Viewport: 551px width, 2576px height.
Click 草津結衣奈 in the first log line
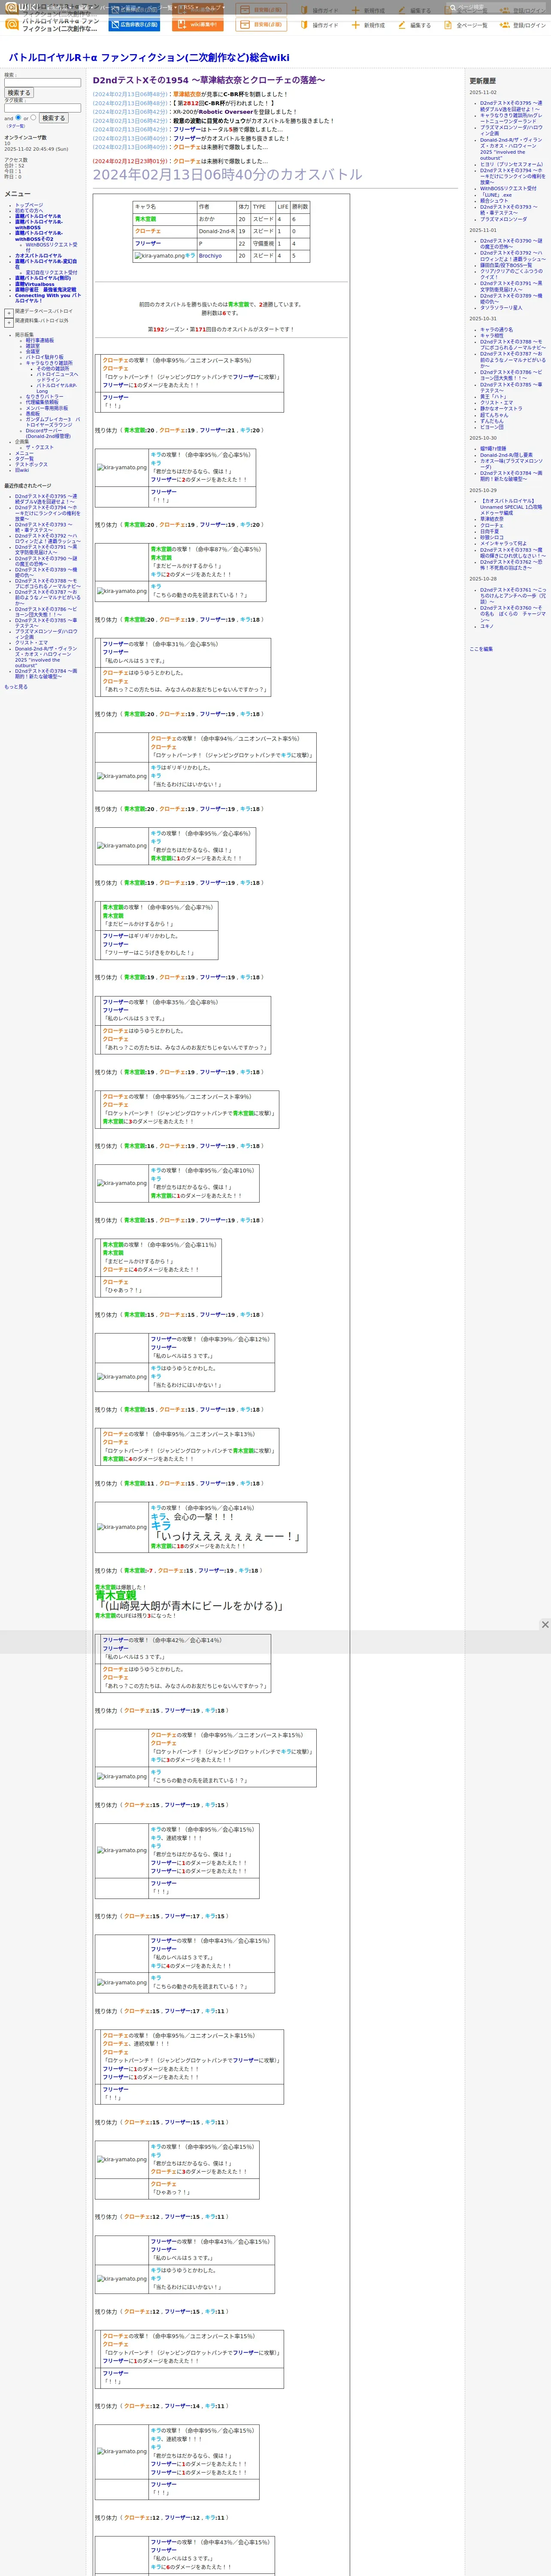pos(188,94)
